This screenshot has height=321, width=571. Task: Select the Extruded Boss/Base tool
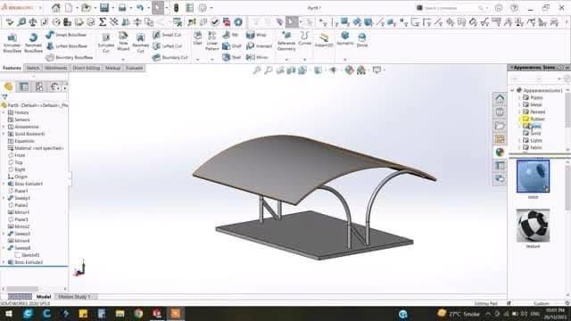pyautogui.click(x=12, y=43)
